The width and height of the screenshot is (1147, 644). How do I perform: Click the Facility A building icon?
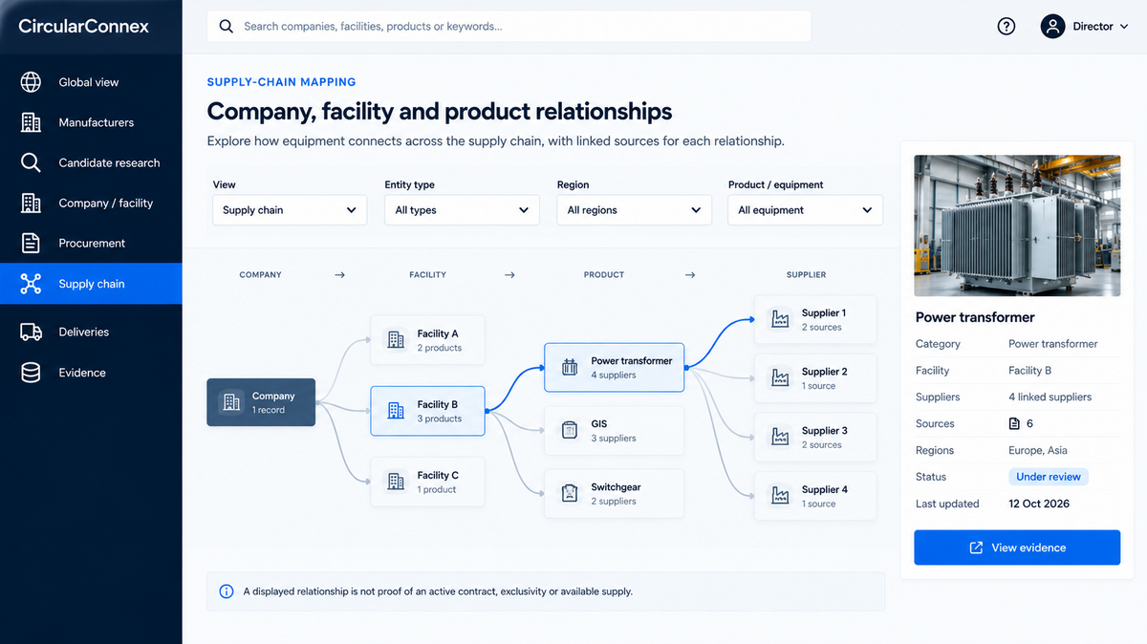[396, 340]
